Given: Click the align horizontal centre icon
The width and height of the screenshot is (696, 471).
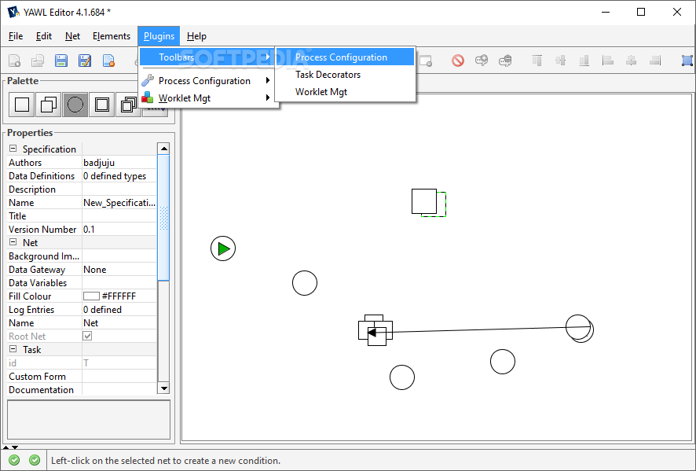Looking at the screenshot, I should [632, 61].
